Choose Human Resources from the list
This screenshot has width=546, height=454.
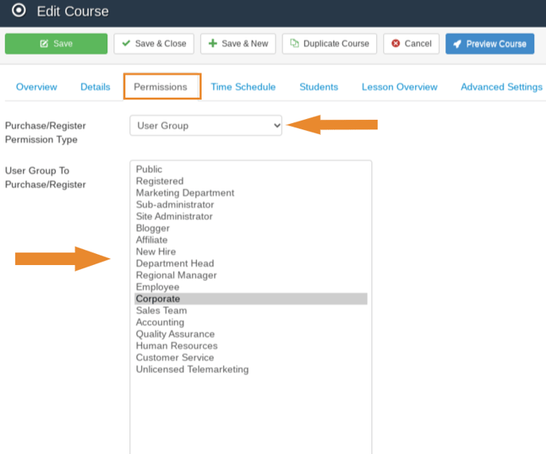pos(176,346)
